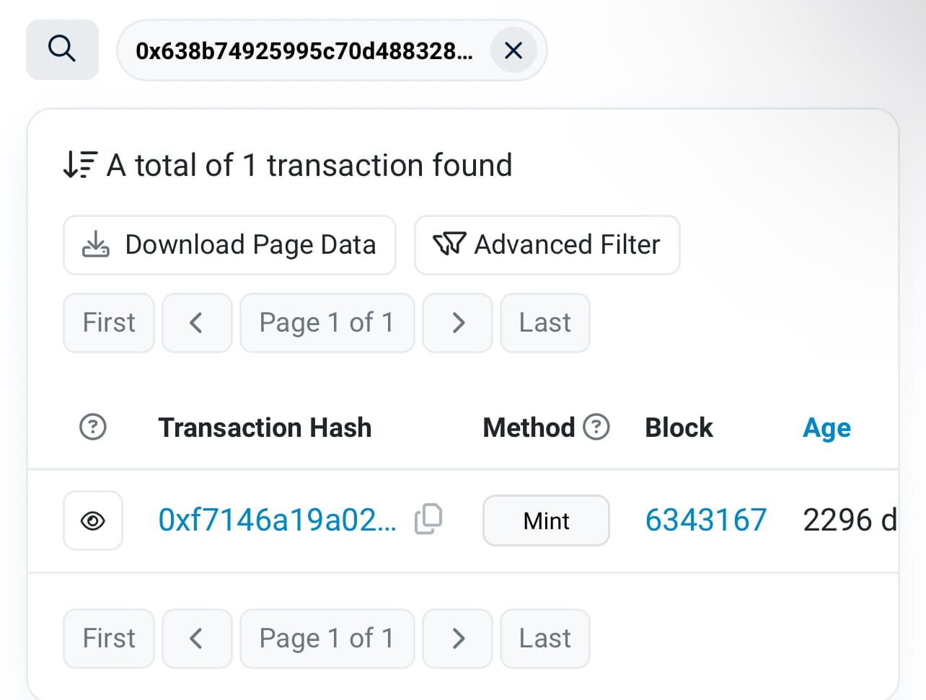Toggle the Age column time format
The image size is (926, 700).
coord(826,427)
